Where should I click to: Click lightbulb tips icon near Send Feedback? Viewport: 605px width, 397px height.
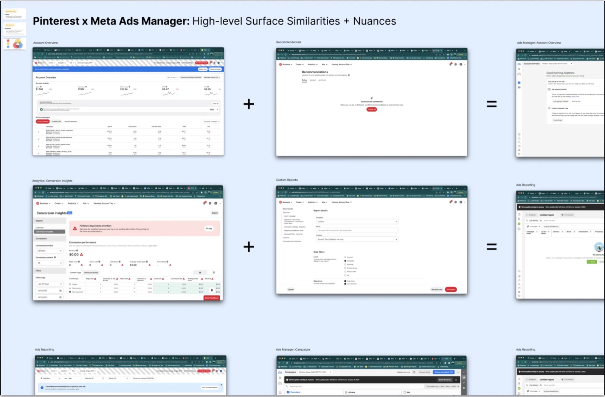(212, 290)
